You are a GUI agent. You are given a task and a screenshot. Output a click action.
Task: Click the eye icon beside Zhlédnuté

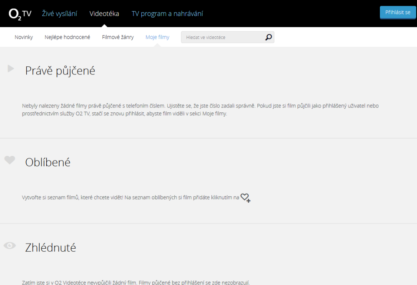10,246
